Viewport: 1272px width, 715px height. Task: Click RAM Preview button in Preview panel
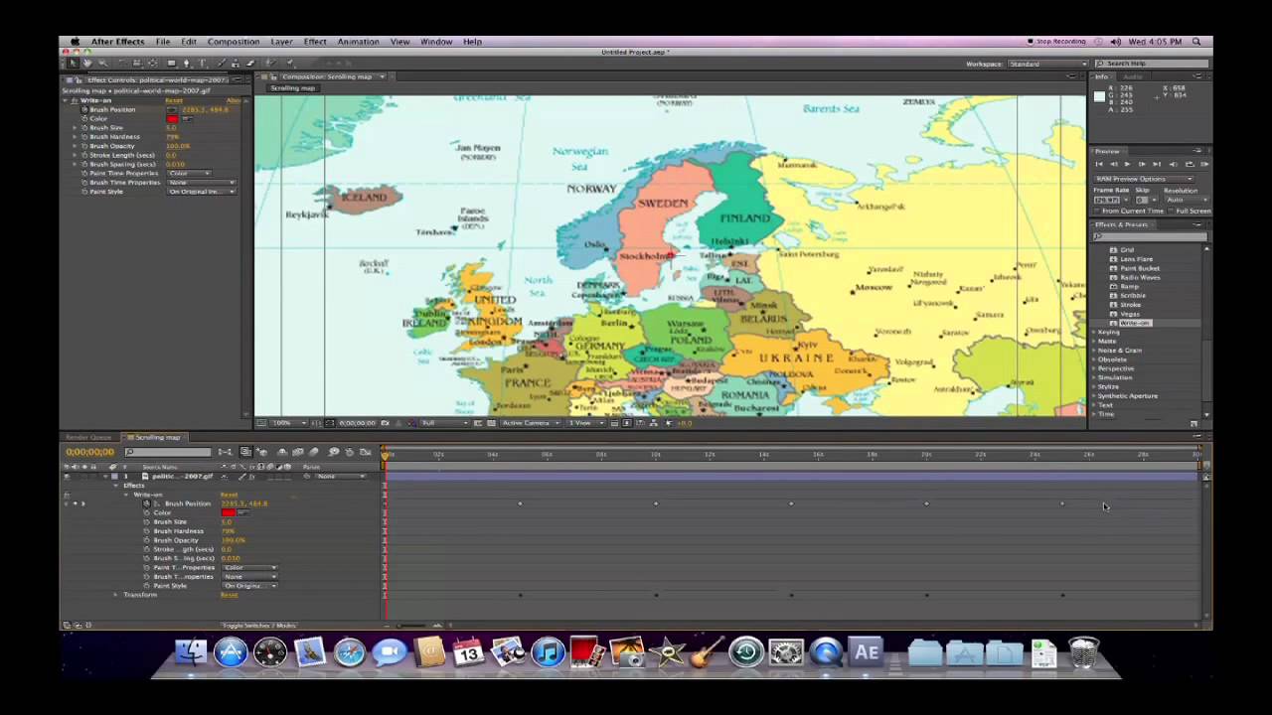click(1204, 164)
